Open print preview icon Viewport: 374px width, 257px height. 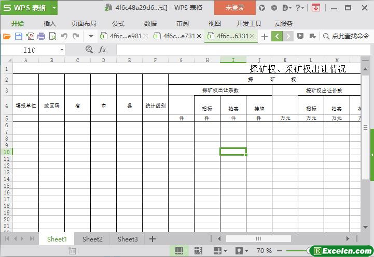tap(52, 36)
